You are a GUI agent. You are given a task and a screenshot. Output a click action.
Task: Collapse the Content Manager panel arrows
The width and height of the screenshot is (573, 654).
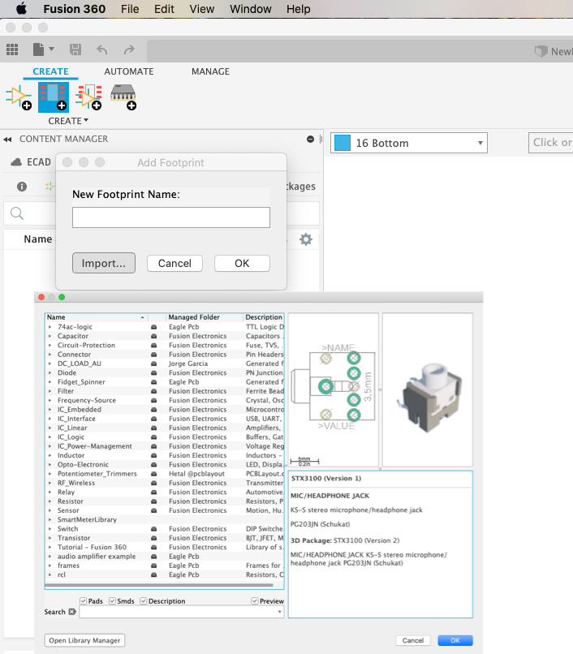point(7,140)
